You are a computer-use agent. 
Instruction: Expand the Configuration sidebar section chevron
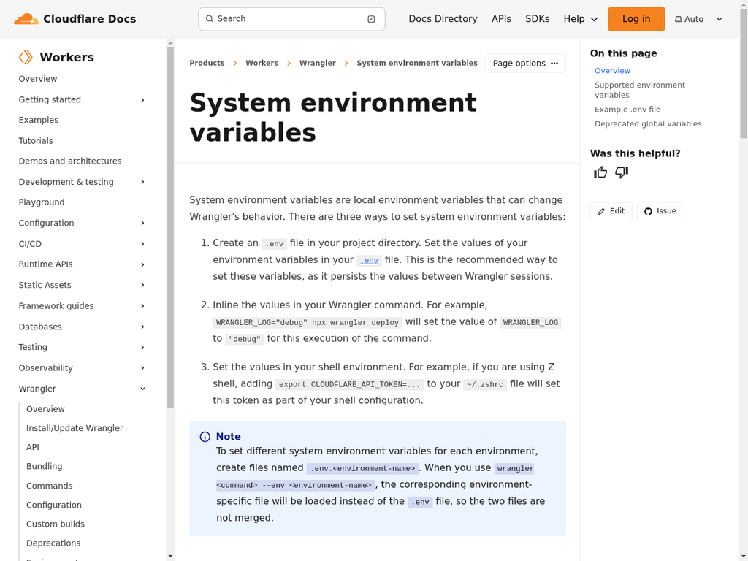[x=142, y=224]
